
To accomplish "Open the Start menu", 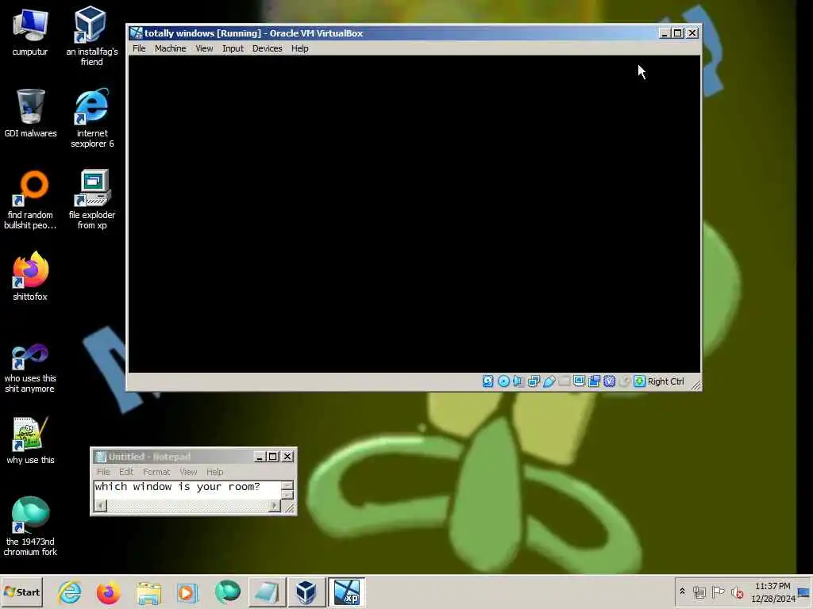I will click(21, 592).
